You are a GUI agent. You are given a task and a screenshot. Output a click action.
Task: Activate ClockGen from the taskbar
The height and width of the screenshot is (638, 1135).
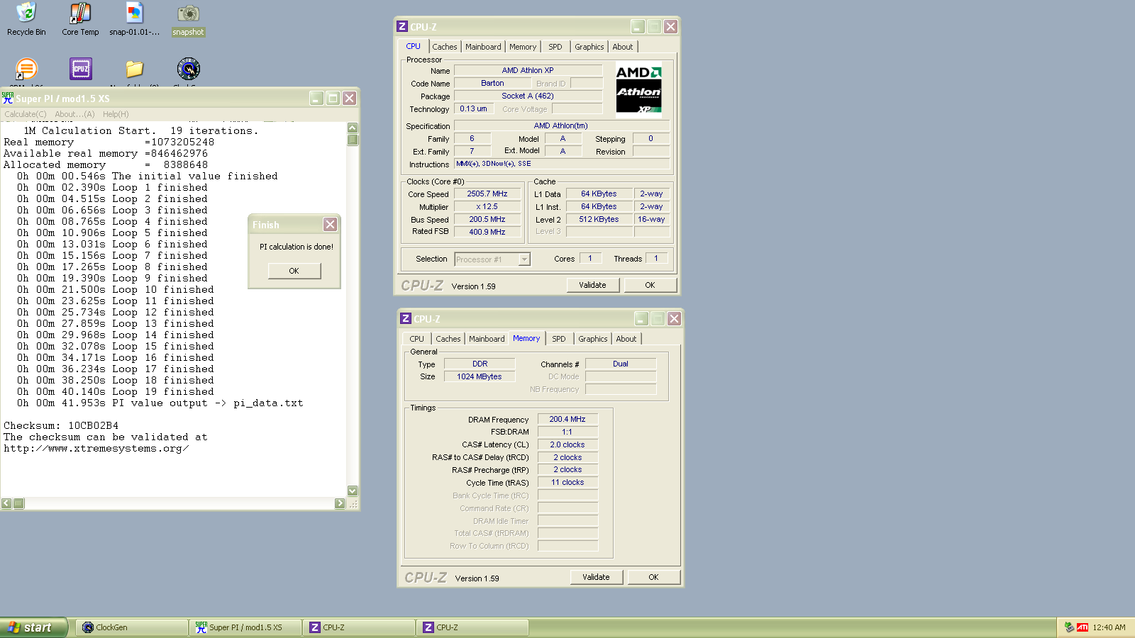[x=132, y=627]
